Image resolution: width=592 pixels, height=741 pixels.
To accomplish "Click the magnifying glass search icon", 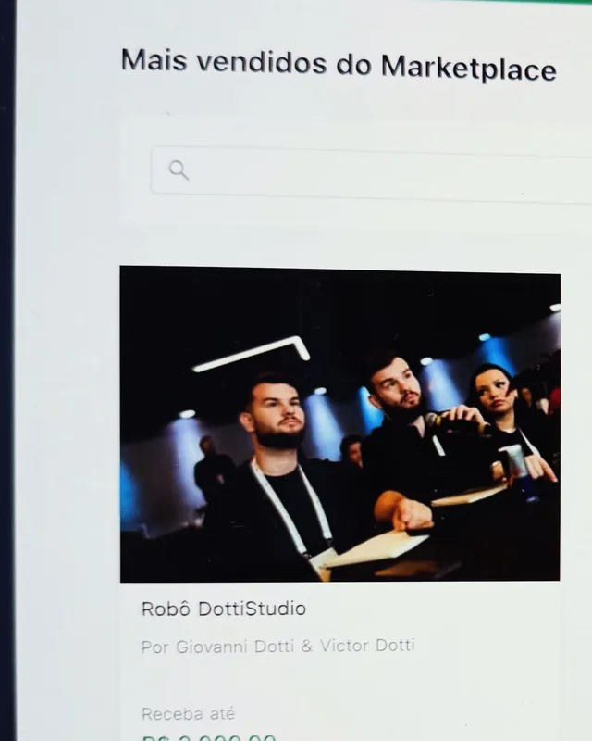I will [x=179, y=170].
